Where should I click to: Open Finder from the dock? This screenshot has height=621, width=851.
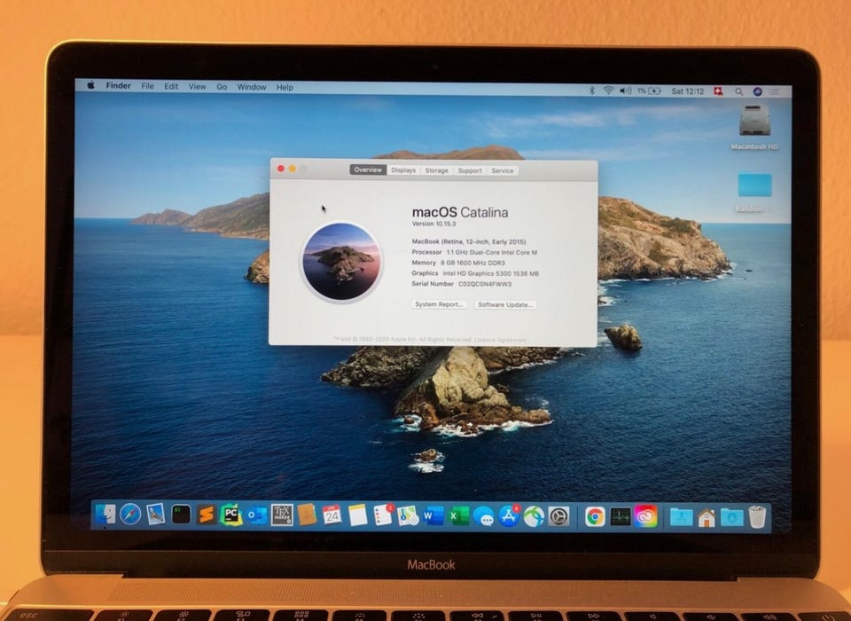(105, 514)
